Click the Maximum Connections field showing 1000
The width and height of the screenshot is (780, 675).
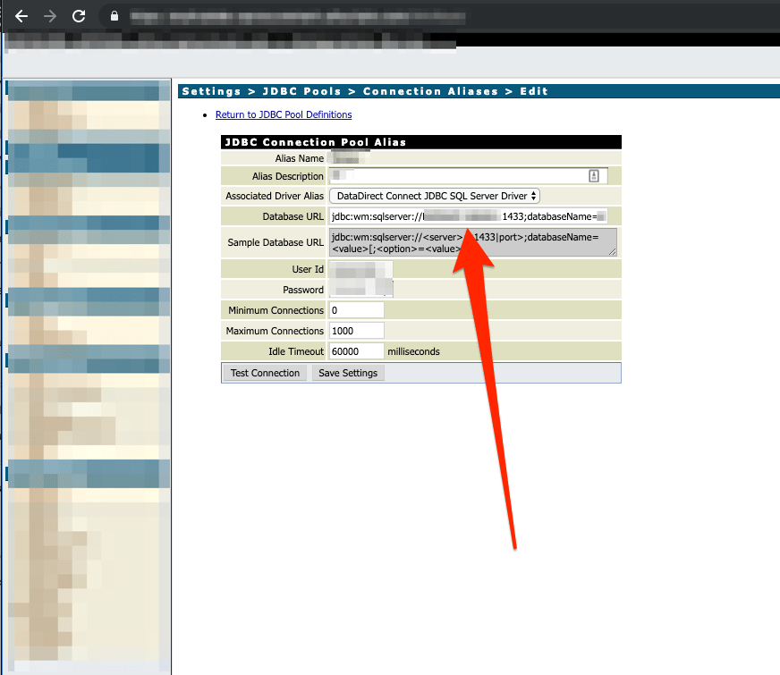coord(356,331)
